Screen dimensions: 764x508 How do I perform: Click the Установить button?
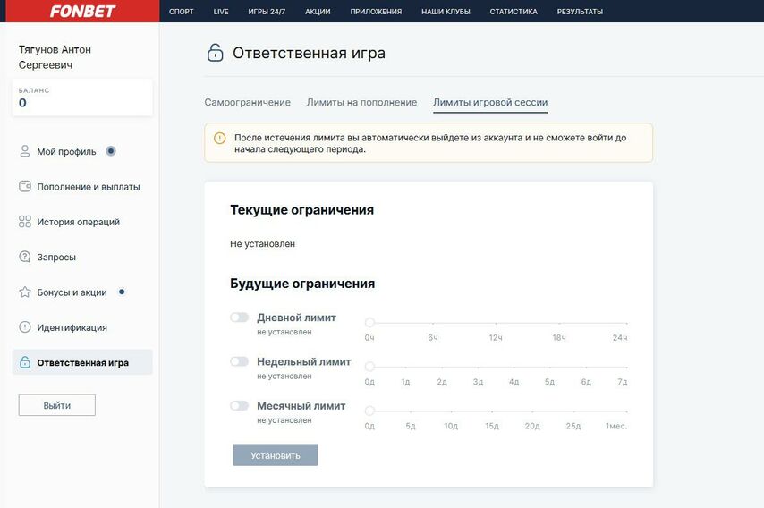pyautogui.click(x=276, y=455)
